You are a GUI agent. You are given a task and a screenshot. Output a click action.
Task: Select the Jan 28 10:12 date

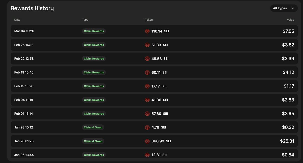(23, 127)
